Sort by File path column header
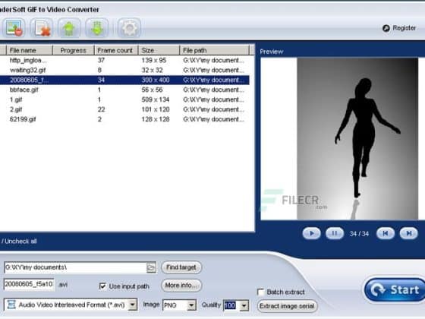 [214, 50]
